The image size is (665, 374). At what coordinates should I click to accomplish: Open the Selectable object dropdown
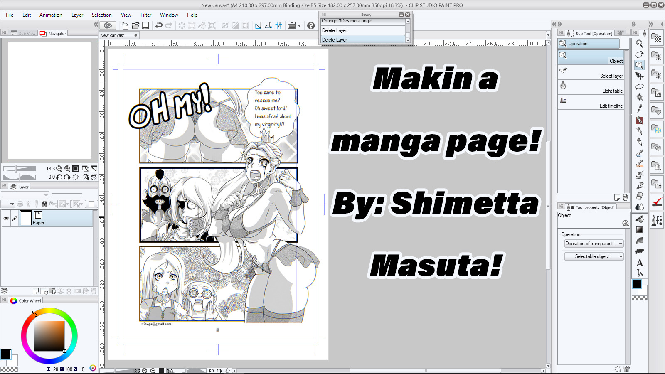(594, 256)
